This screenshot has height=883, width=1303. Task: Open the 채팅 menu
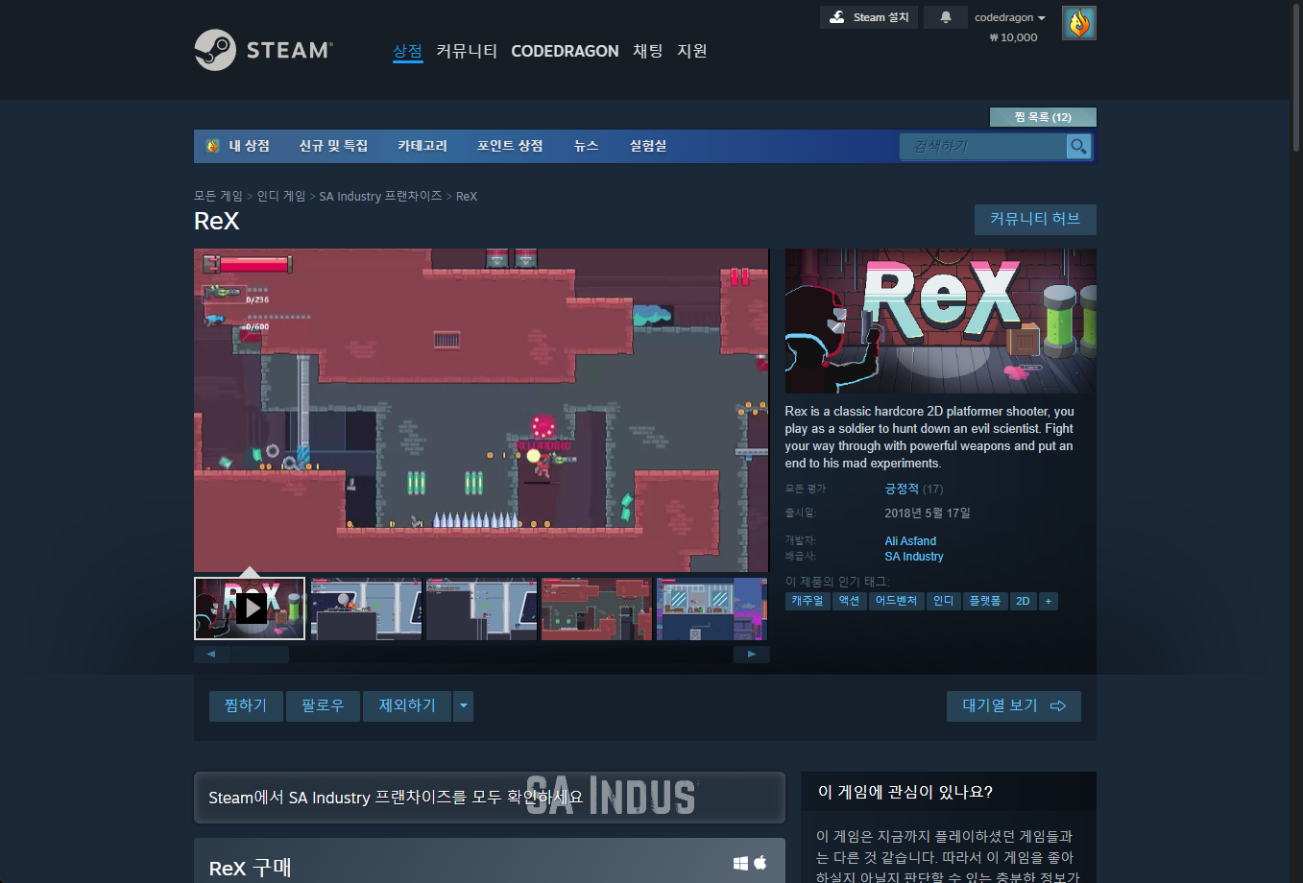[648, 51]
